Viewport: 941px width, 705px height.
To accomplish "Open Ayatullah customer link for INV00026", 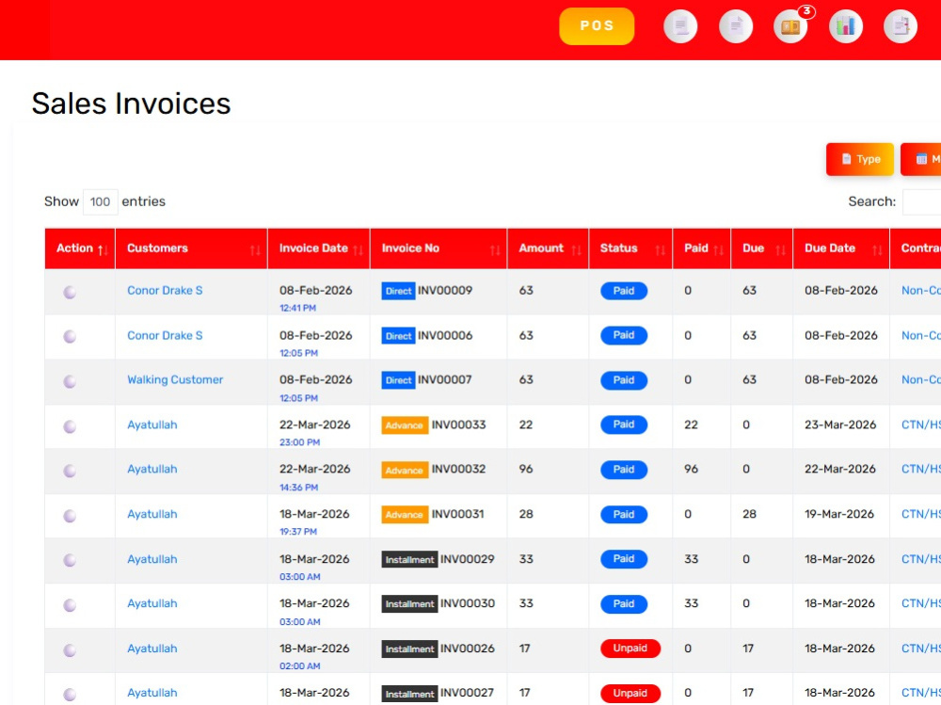I will click(152, 649).
